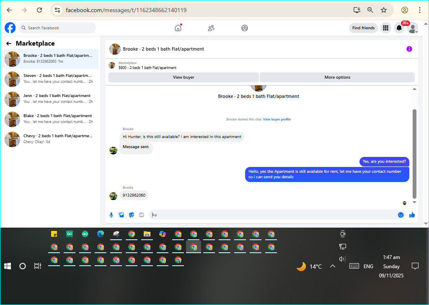Click the Search Facebook box

(57, 28)
